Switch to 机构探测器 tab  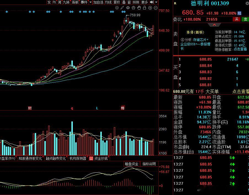(78, 158)
